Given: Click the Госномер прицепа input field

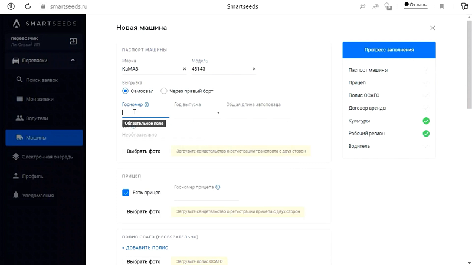Looking at the screenshot, I should pos(206,196).
